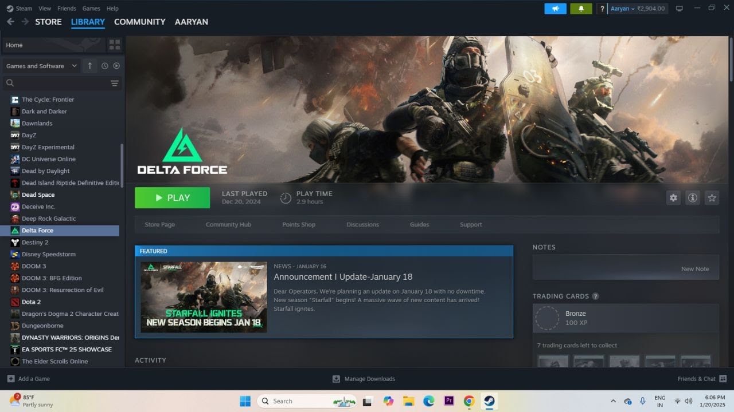Click the Dota 2 game icon

point(15,302)
